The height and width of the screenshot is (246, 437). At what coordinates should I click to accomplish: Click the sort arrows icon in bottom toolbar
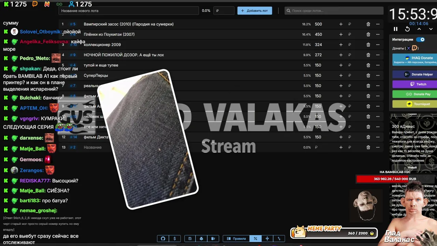click(279, 238)
